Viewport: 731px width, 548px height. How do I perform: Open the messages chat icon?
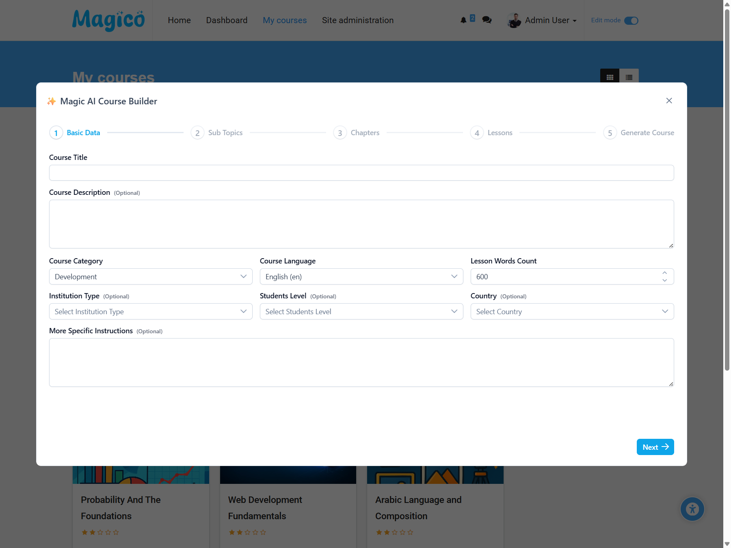(x=486, y=20)
